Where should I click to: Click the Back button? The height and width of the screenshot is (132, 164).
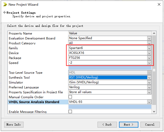pos(107,125)
